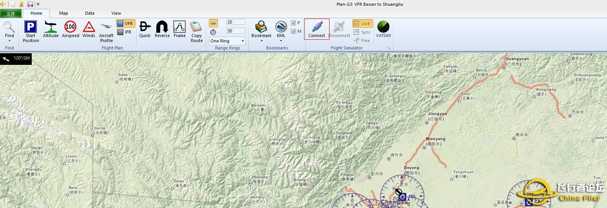Click the range ring distance field showing 20
Image resolution: width=607 pixels, height=208 pixels.
(236, 22)
